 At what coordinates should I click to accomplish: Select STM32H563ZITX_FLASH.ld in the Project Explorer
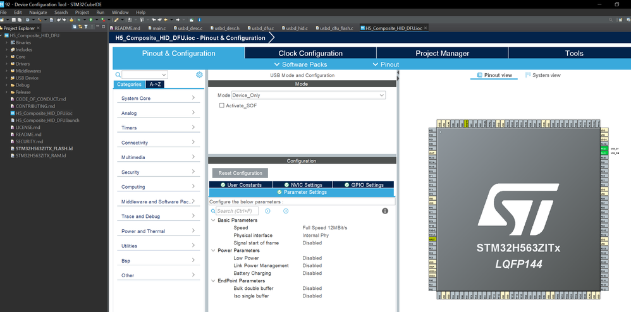pos(44,148)
